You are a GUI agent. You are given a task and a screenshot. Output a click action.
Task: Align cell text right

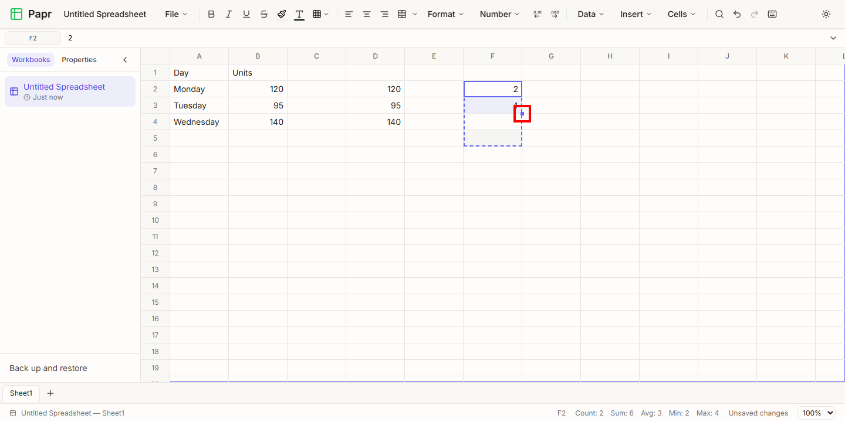[384, 14]
